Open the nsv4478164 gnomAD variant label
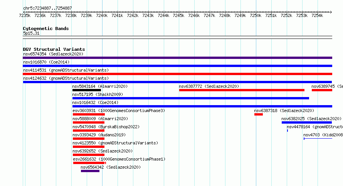Viewport: 343px width, 186px height. (x=315, y=127)
